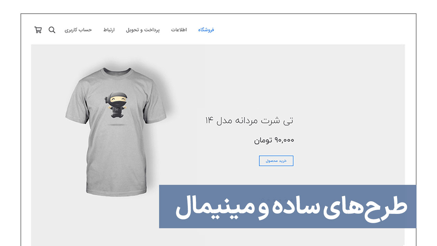The image size is (437, 246).
Task: Open the اطلاعات menu item
Action: pos(179,30)
